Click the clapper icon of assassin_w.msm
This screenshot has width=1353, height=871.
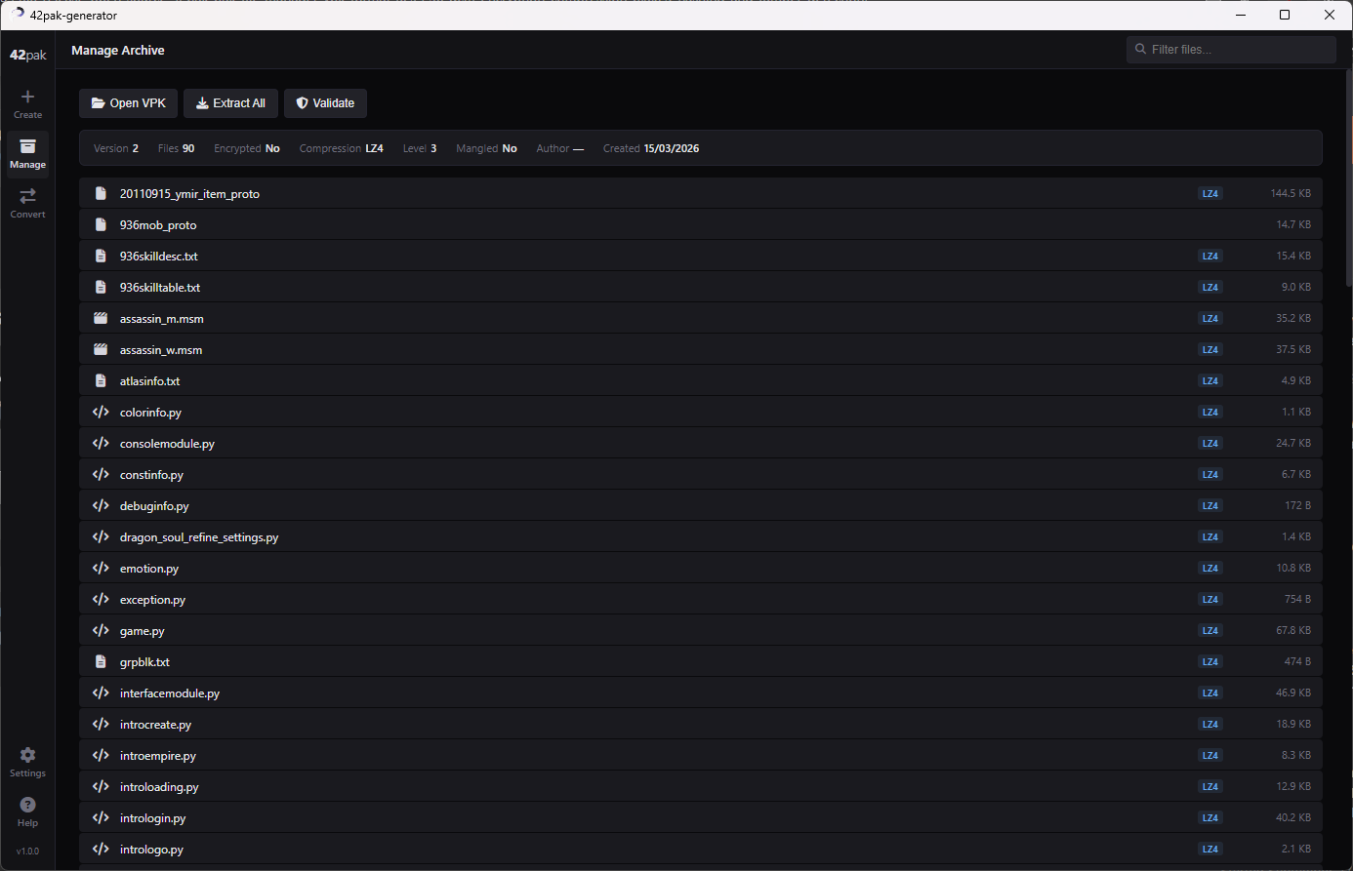click(x=101, y=349)
